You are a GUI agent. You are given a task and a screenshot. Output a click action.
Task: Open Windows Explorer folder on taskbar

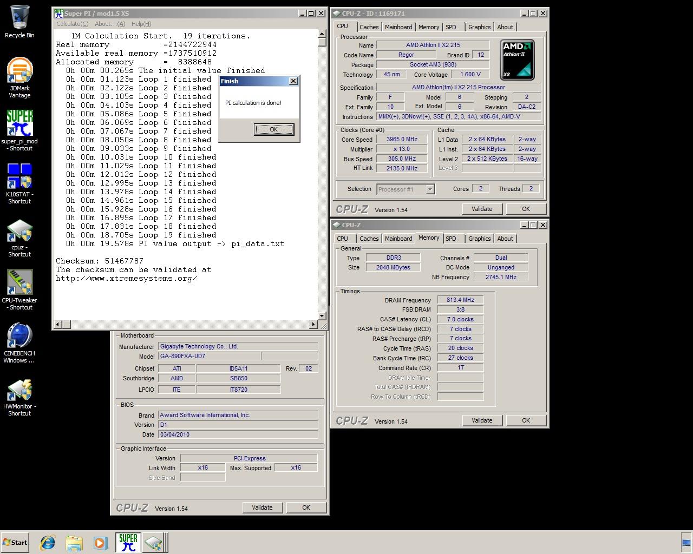(74, 543)
